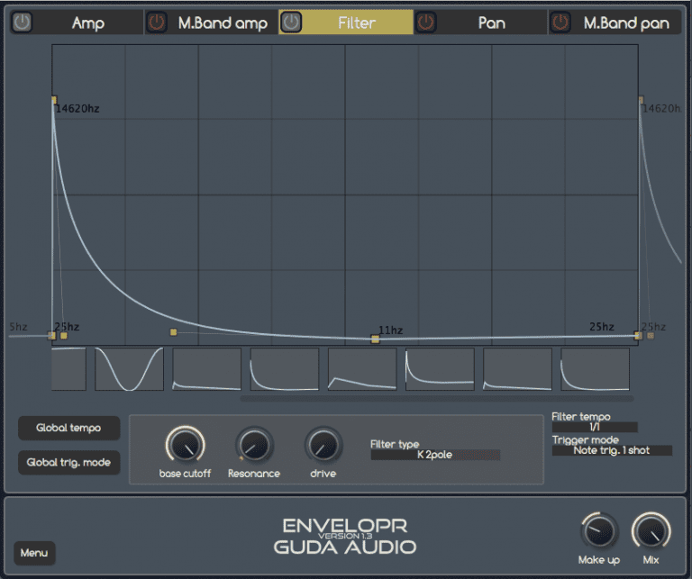
Task: Adjust the Resonance knob
Action: coord(254,445)
